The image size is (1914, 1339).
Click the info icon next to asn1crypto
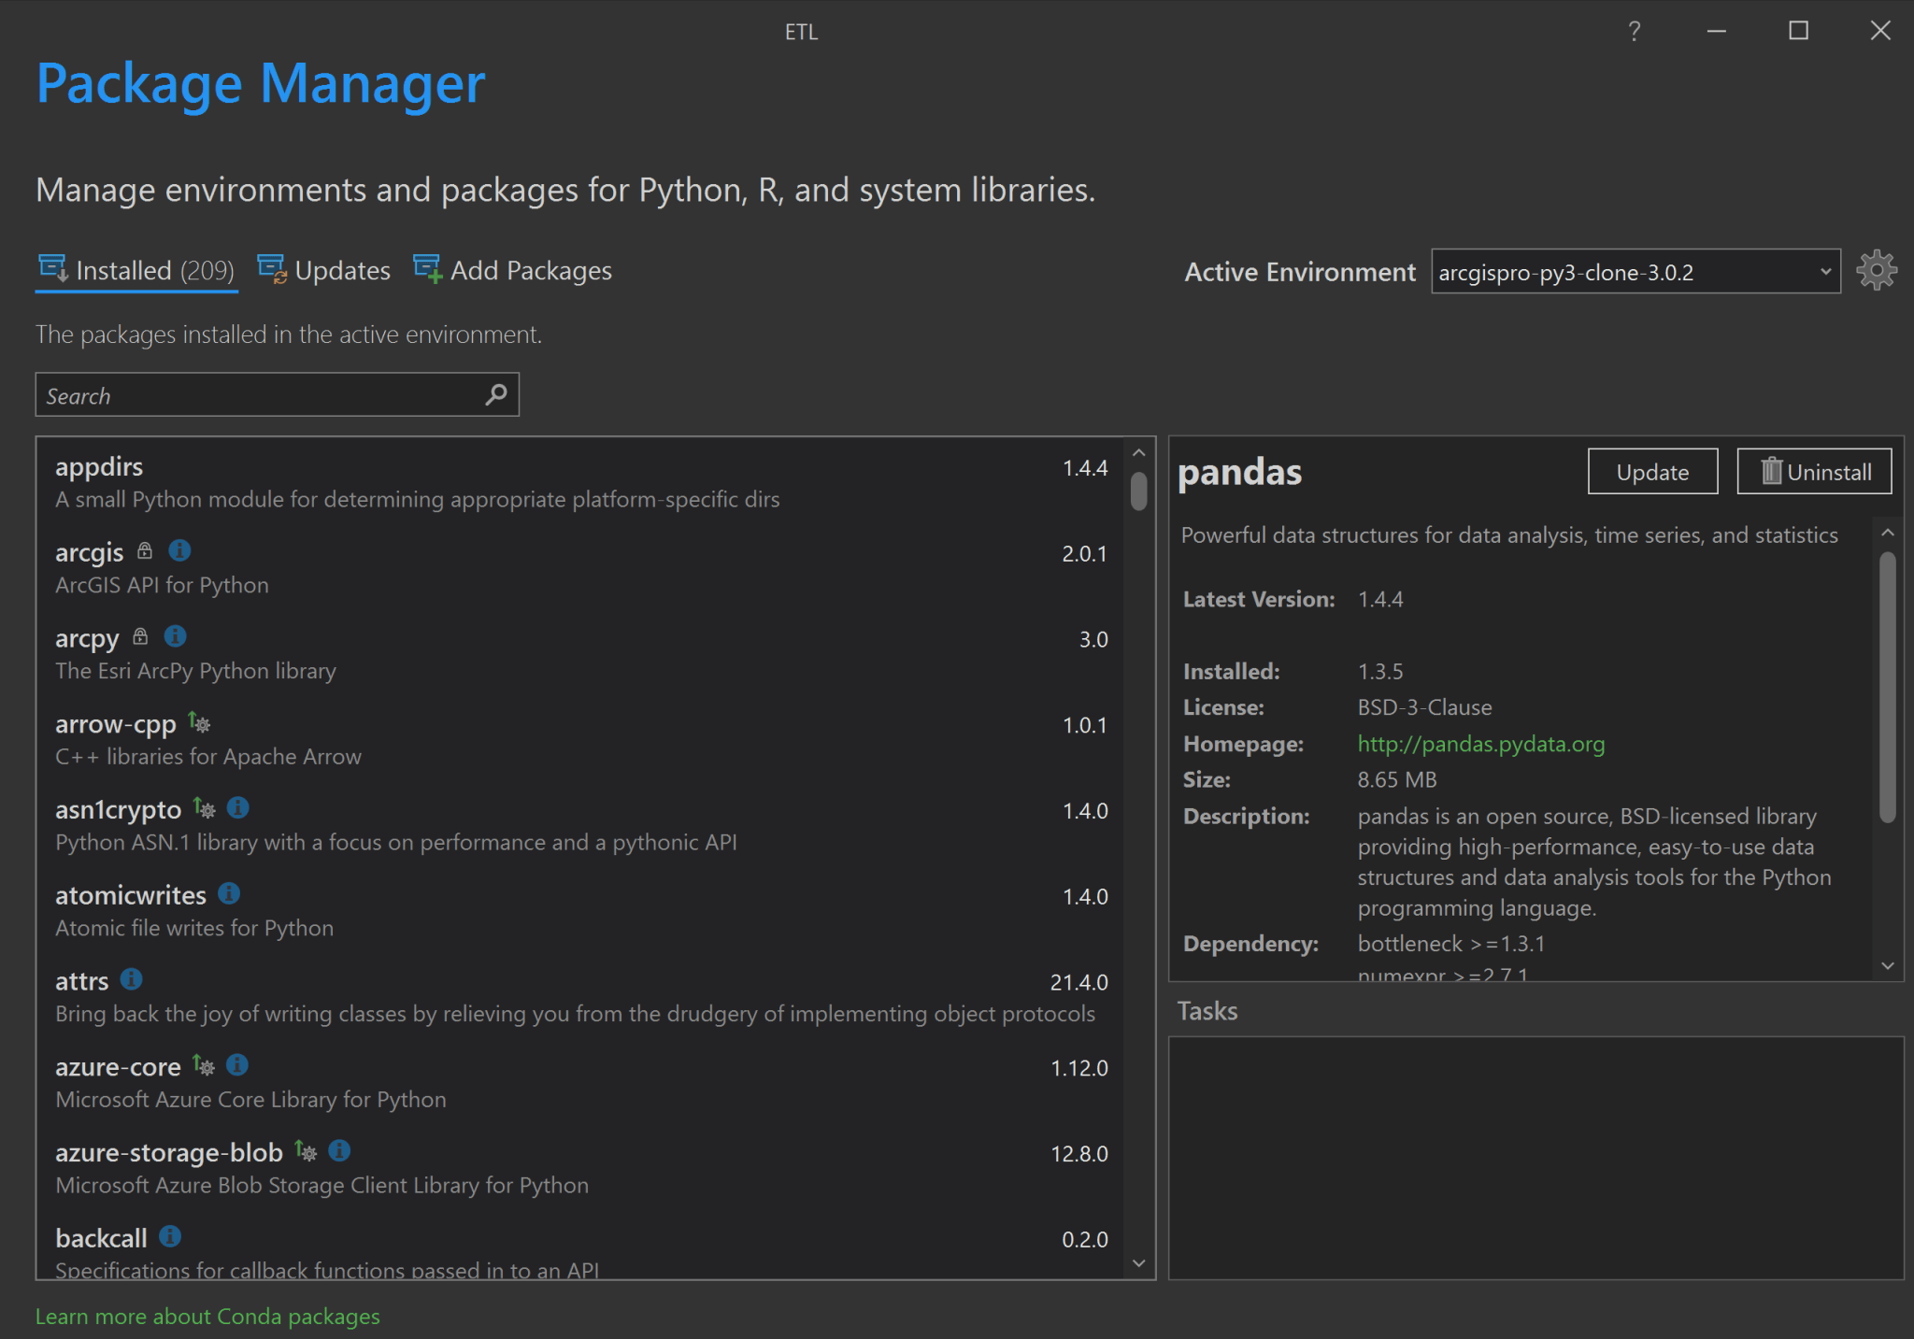pyautogui.click(x=238, y=807)
